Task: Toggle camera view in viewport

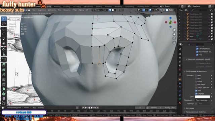Action: (174, 38)
